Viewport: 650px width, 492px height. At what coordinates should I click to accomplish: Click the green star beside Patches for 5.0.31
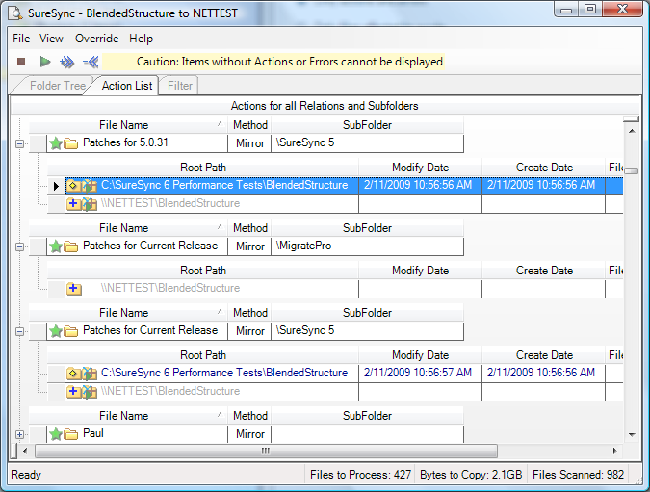click(56, 143)
